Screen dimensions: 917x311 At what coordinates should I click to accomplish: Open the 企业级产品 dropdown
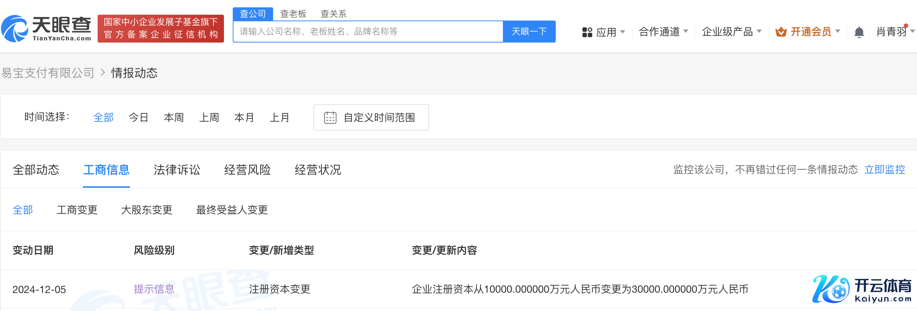[x=731, y=32]
